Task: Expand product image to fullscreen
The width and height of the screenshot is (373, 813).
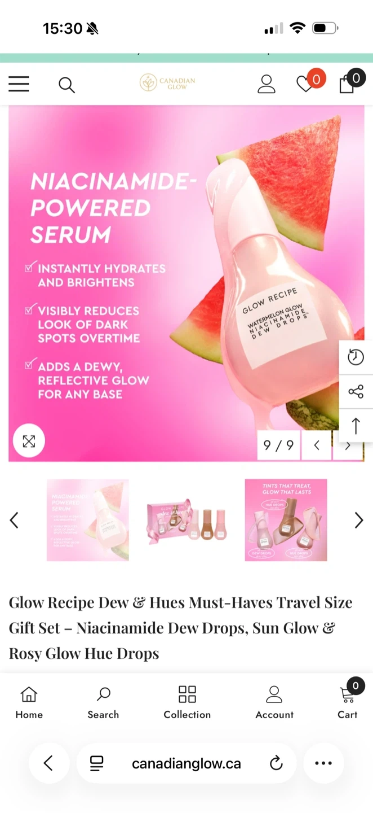Action: 29,441
